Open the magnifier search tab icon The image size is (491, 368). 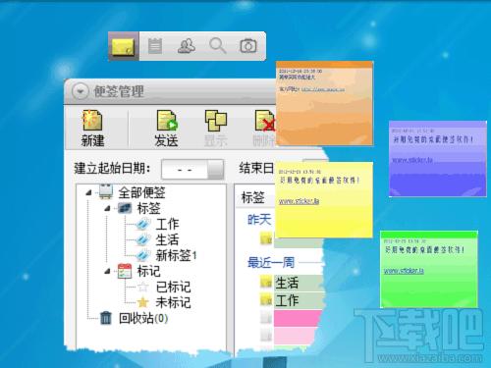point(218,46)
